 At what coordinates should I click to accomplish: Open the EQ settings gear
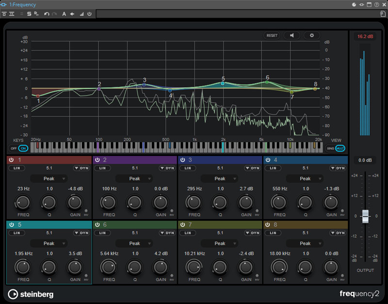(312, 35)
